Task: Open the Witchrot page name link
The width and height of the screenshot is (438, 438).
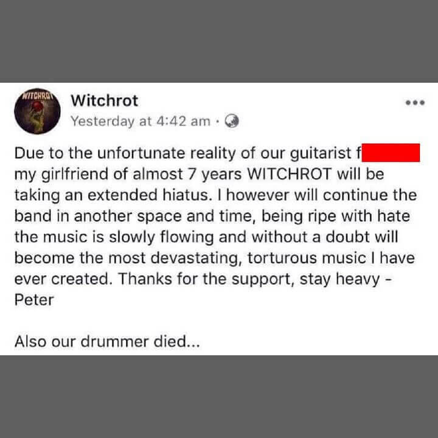Action: (104, 100)
